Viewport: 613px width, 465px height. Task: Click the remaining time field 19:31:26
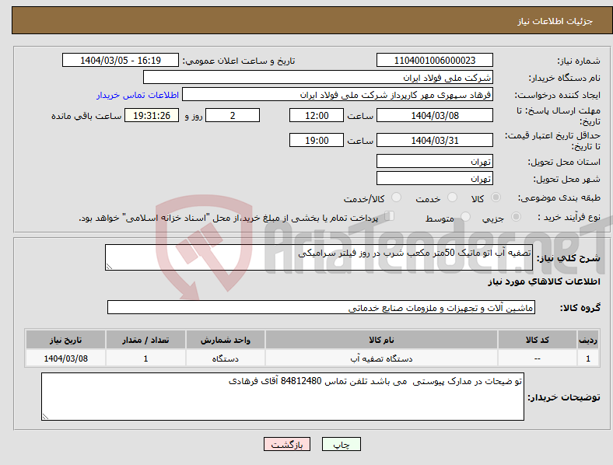pos(152,115)
